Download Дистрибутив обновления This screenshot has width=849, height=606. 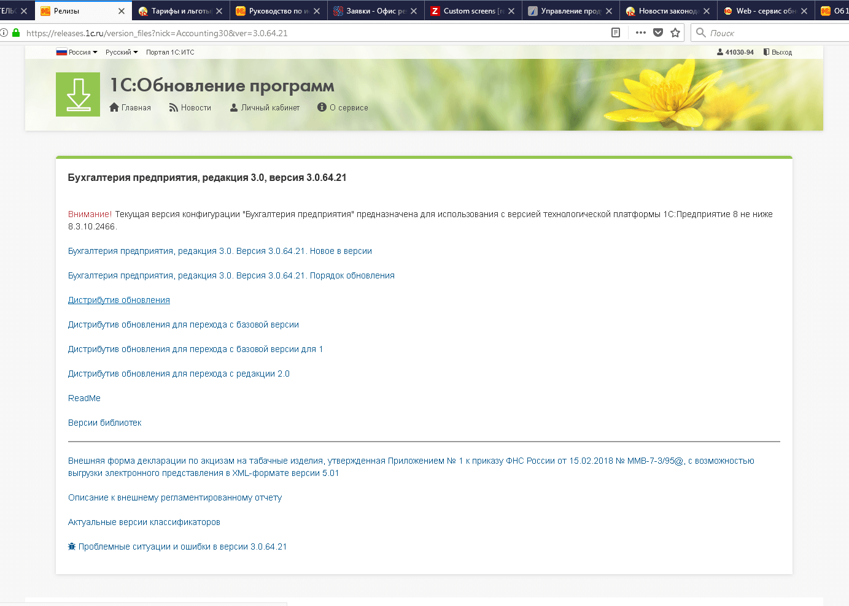[x=119, y=300]
